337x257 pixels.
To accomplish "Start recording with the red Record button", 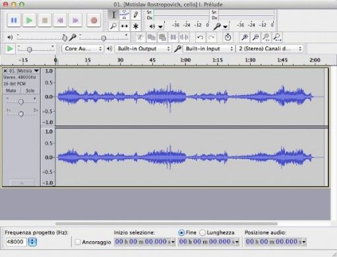I will (94, 20).
